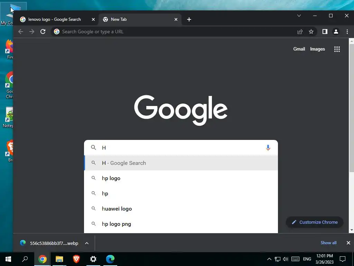Show hidden system tray icons
354x266 pixels.
point(269,259)
